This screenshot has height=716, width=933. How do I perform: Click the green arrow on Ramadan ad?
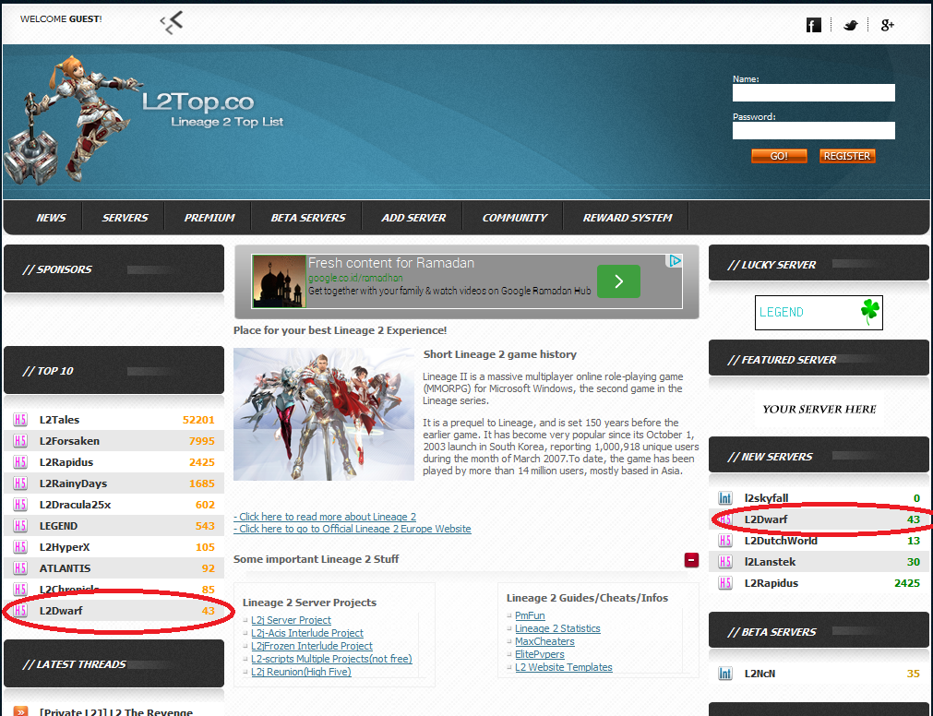pos(618,281)
